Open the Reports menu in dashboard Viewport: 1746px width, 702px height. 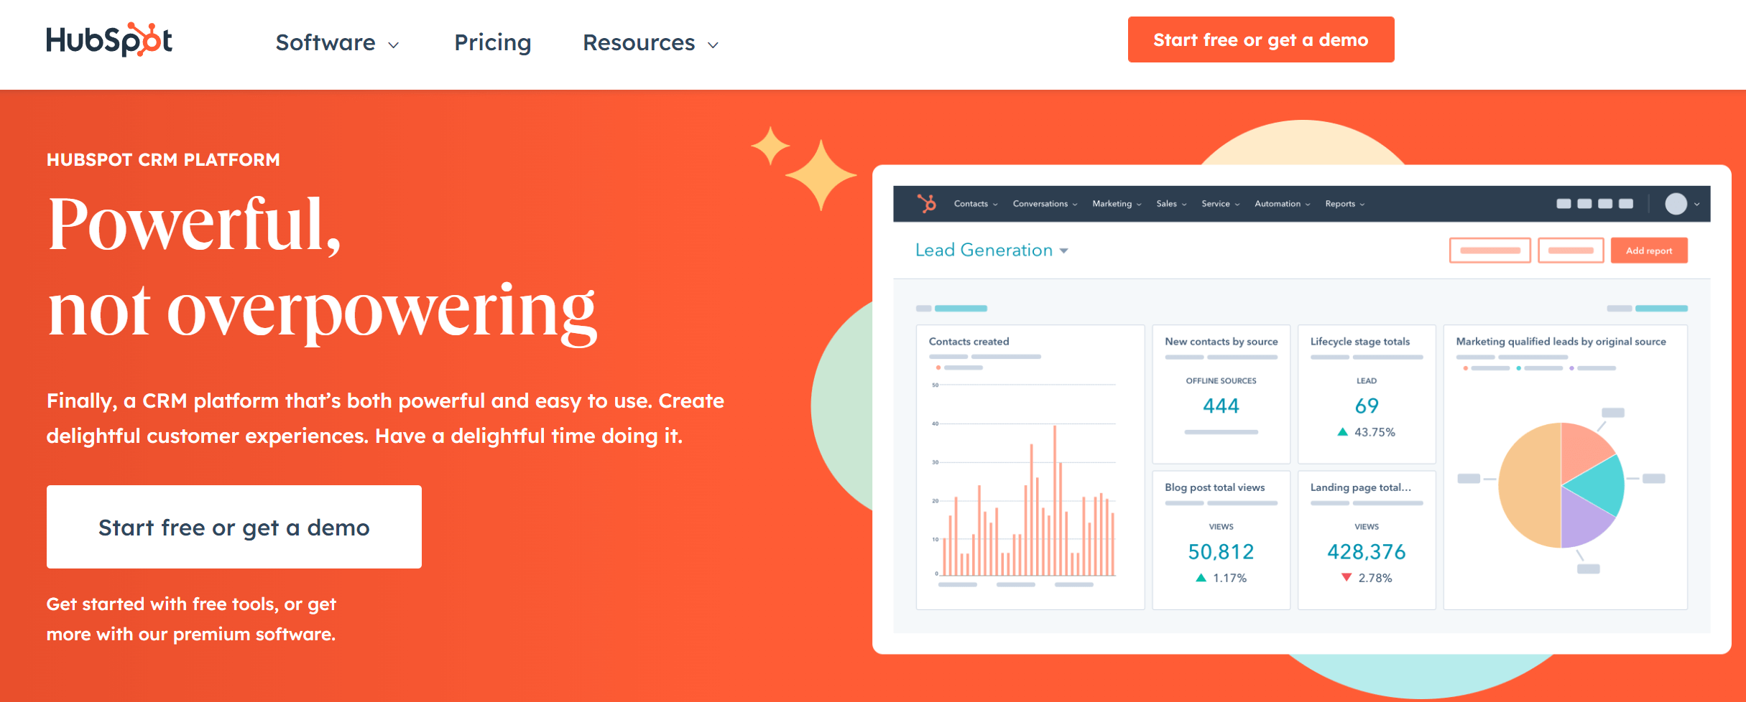[1344, 204]
